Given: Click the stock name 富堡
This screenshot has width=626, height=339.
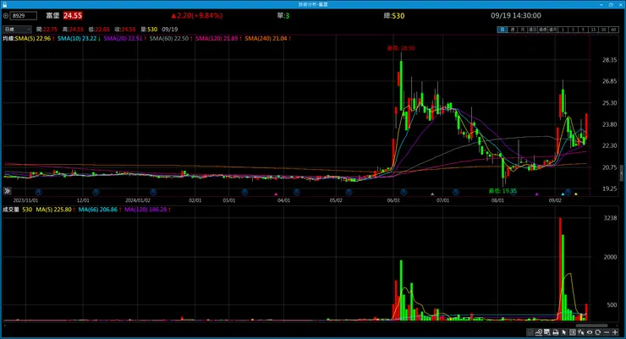Looking at the screenshot, I should click(x=52, y=15).
